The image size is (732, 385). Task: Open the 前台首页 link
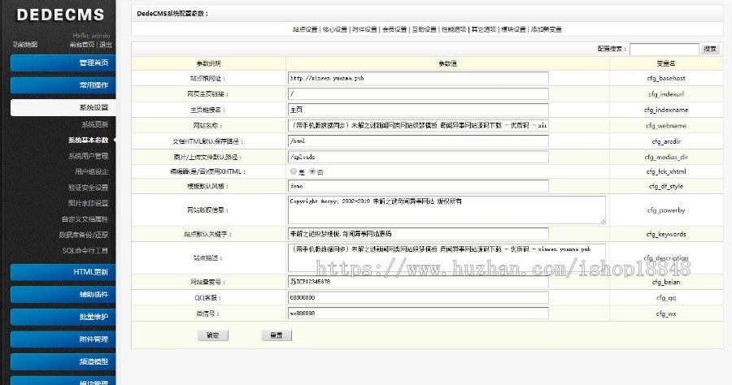[81, 45]
